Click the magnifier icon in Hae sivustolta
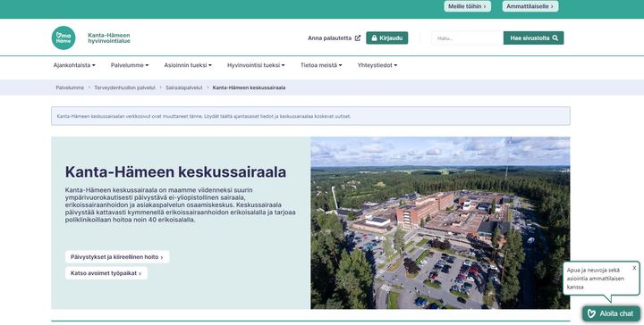Image resolution: width=644 pixels, height=325 pixels. (555, 37)
